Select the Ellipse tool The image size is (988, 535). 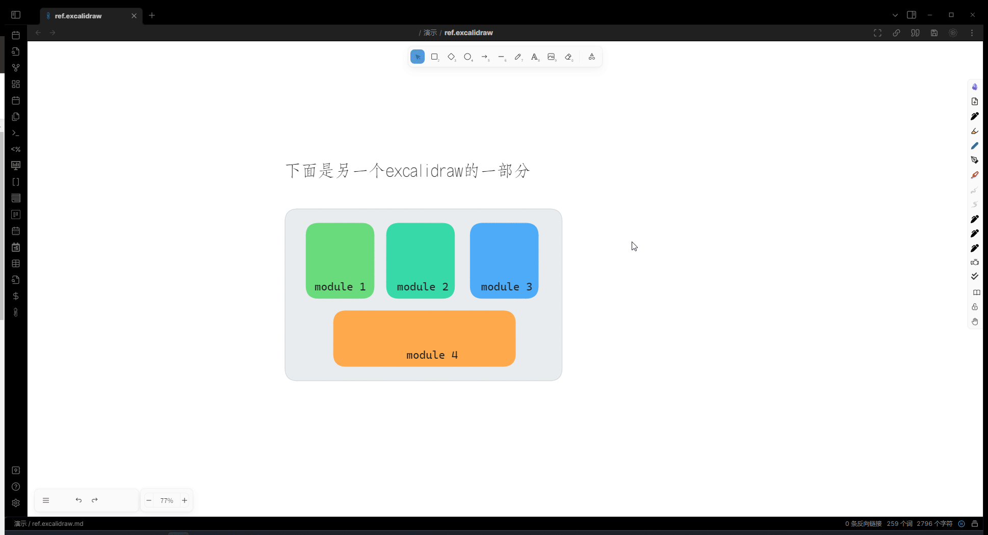468,57
